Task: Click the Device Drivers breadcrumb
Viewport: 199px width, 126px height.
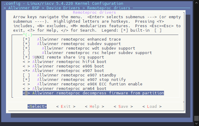Action: tap(63, 8)
